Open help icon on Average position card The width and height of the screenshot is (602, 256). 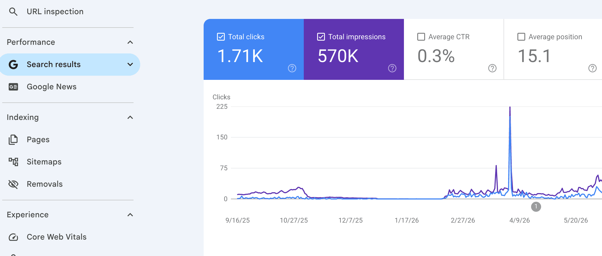[x=593, y=68]
